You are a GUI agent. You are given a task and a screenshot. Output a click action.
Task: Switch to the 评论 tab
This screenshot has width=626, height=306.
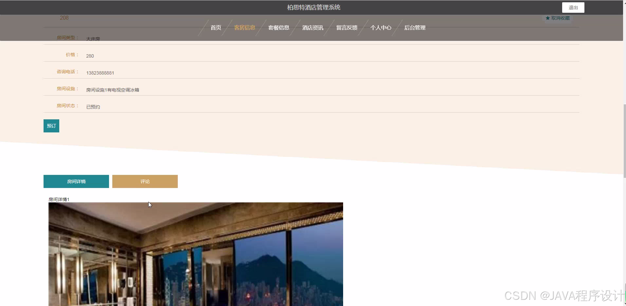(x=145, y=181)
